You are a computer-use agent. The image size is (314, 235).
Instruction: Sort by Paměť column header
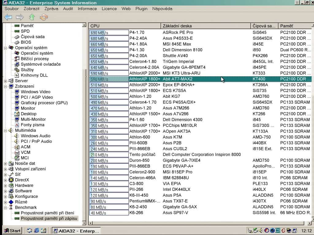295,26
